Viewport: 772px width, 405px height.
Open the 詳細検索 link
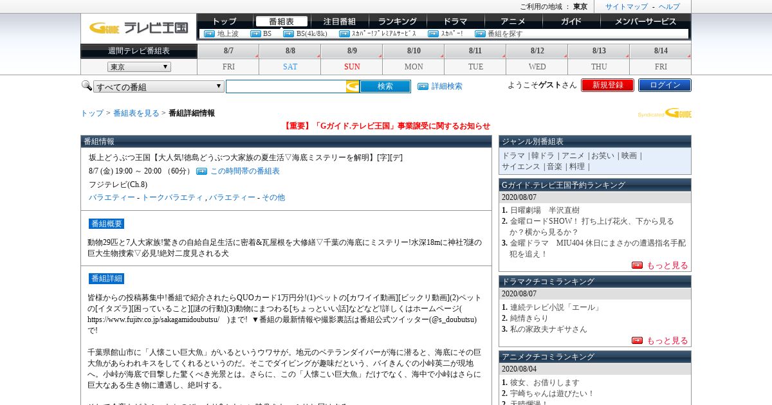pyautogui.click(x=446, y=86)
